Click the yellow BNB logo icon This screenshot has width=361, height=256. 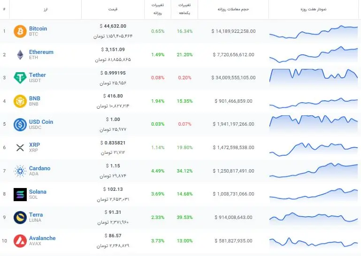(20, 101)
